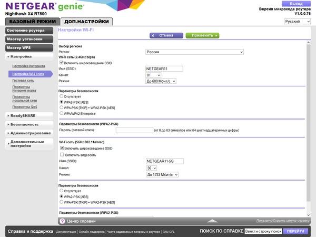316x237 pixels.
Task: Open 'Мастер WPS' menu item
Action: pos(29,48)
